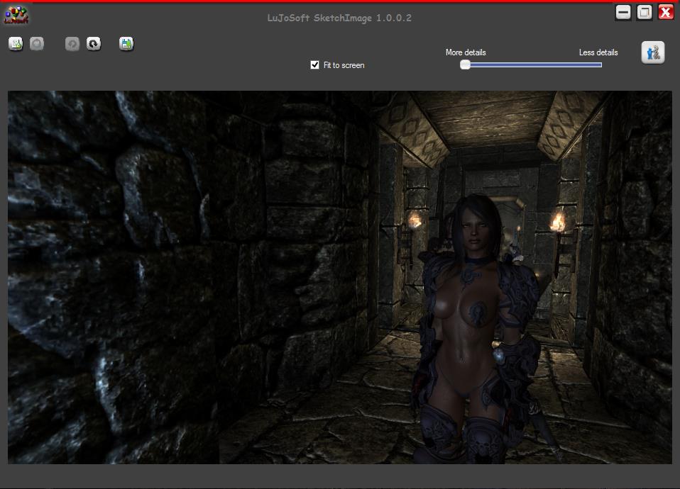The width and height of the screenshot is (680, 489).
Task: Save the image with the floppy disk icon
Action: coord(126,44)
